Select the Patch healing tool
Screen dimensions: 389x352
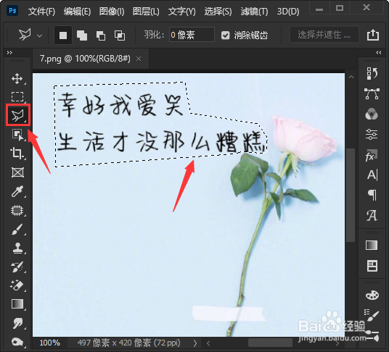tap(17, 211)
